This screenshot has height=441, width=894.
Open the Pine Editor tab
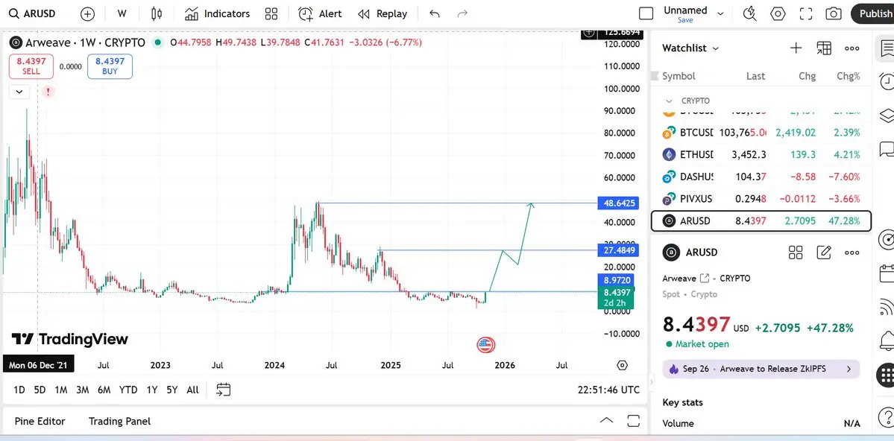coord(40,421)
